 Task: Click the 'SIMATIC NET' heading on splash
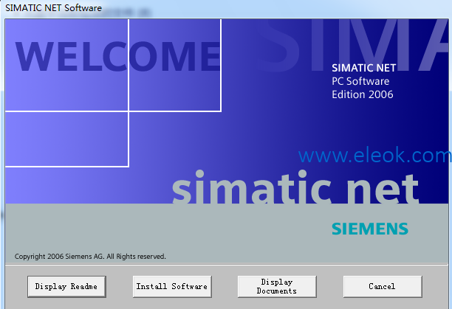pyautogui.click(x=364, y=68)
